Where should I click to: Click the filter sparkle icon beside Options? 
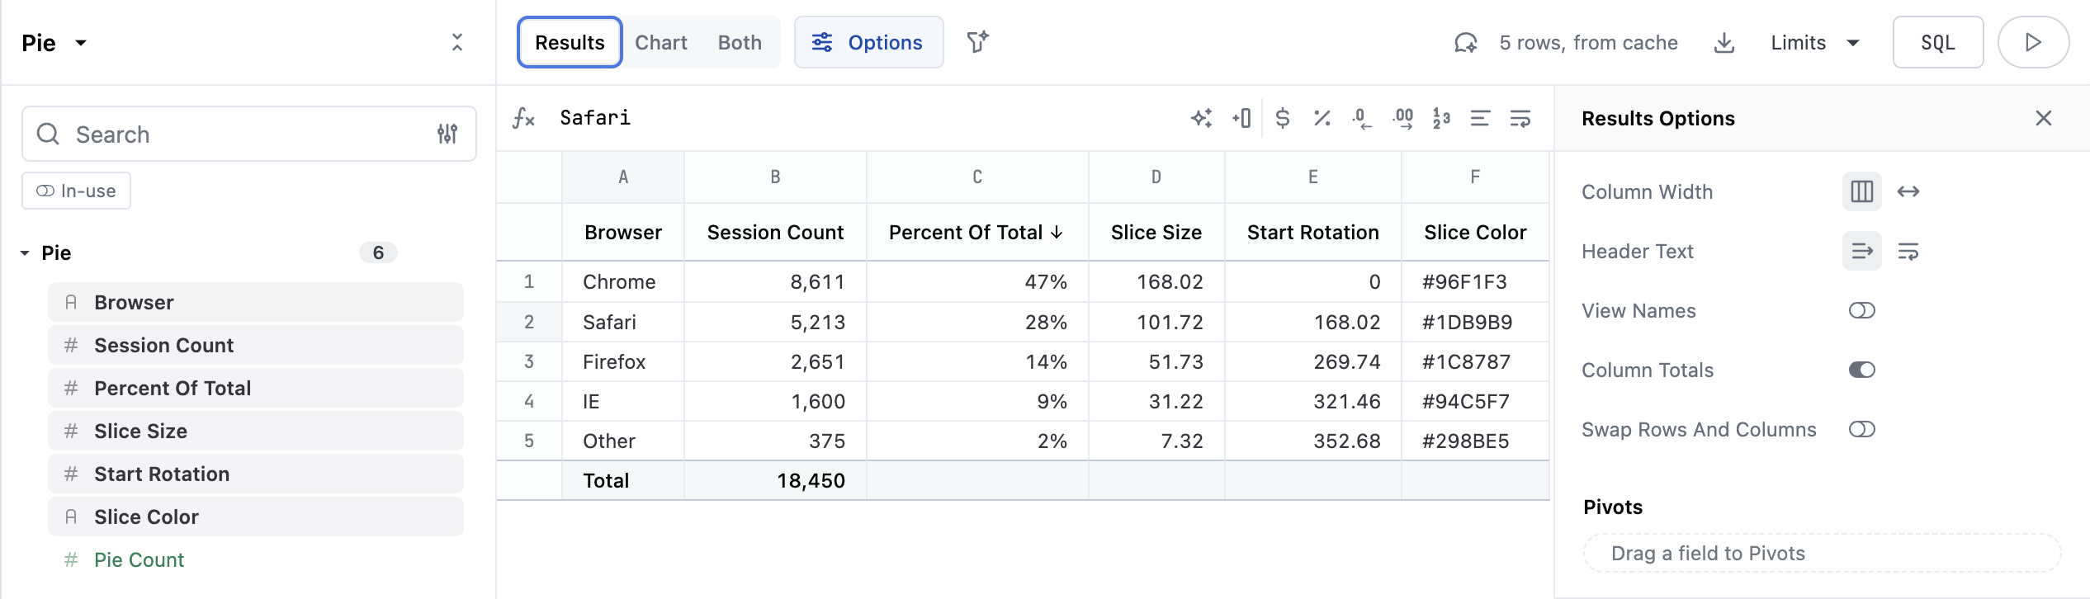tap(977, 42)
